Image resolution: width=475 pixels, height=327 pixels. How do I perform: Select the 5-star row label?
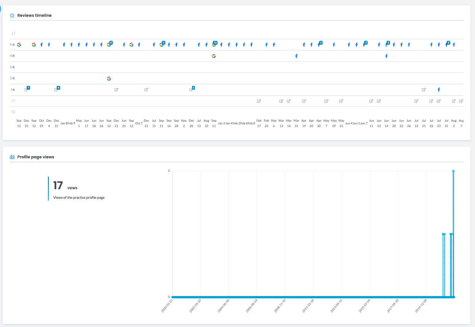(x=13, y=44)
